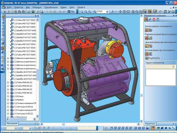Turn on collision control toggle button
Viewport: 177px width, 133px height.
click(147, 30)
